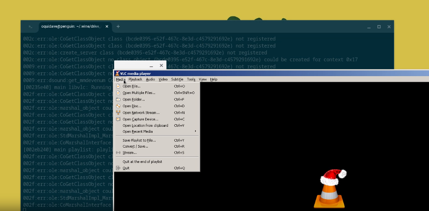The image size is (429, 211).
Task: Choose Save Playlist to File...
Action: coord(157,140)
